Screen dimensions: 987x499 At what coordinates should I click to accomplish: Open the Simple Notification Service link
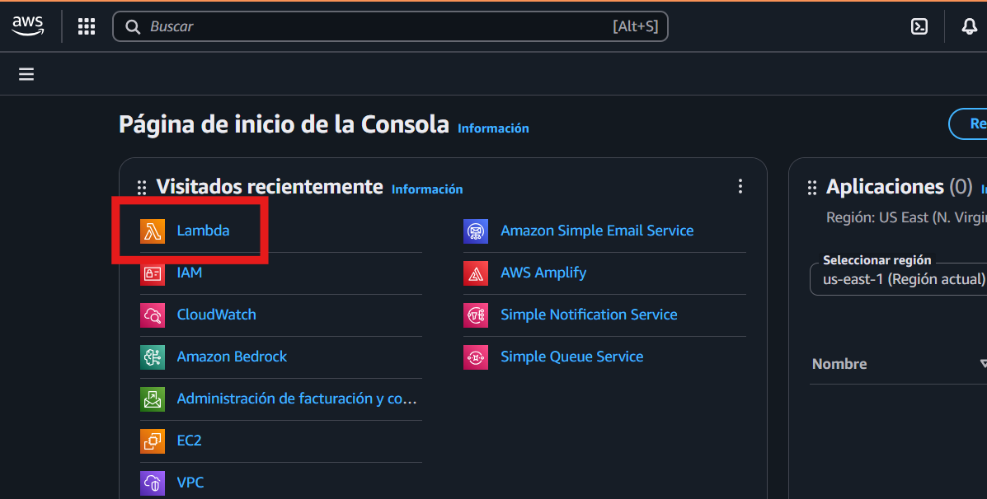click(589, 315)
